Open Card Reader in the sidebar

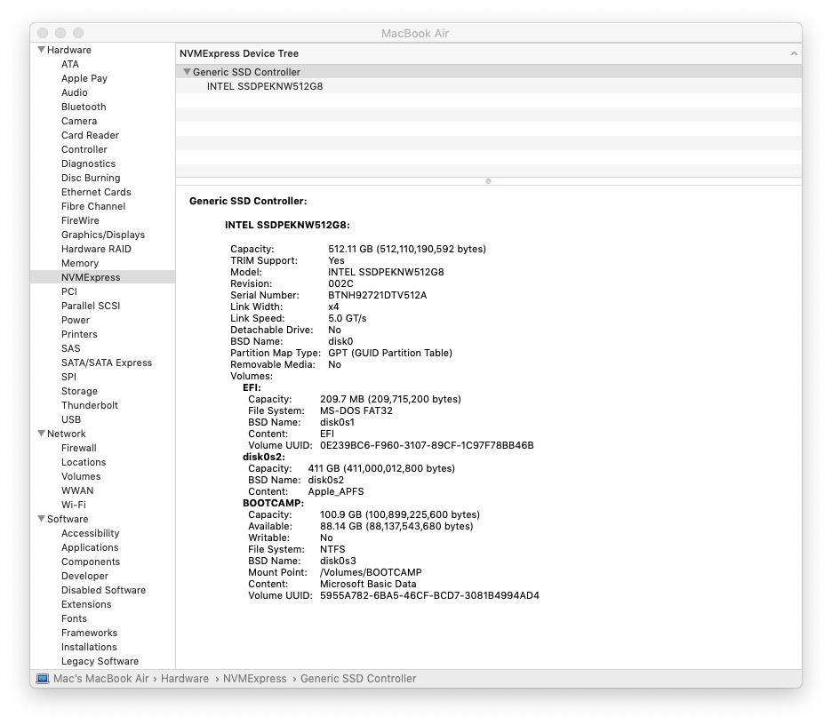pyautogui.click(x=90, y=135)
